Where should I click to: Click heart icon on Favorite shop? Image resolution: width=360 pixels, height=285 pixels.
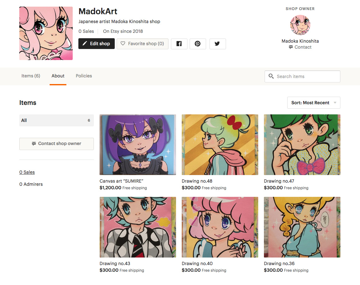click(123, 43)
